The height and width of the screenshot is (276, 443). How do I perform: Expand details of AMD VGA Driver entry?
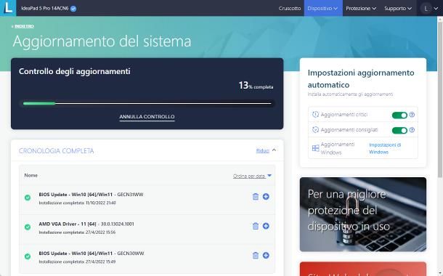coord(266,226)
